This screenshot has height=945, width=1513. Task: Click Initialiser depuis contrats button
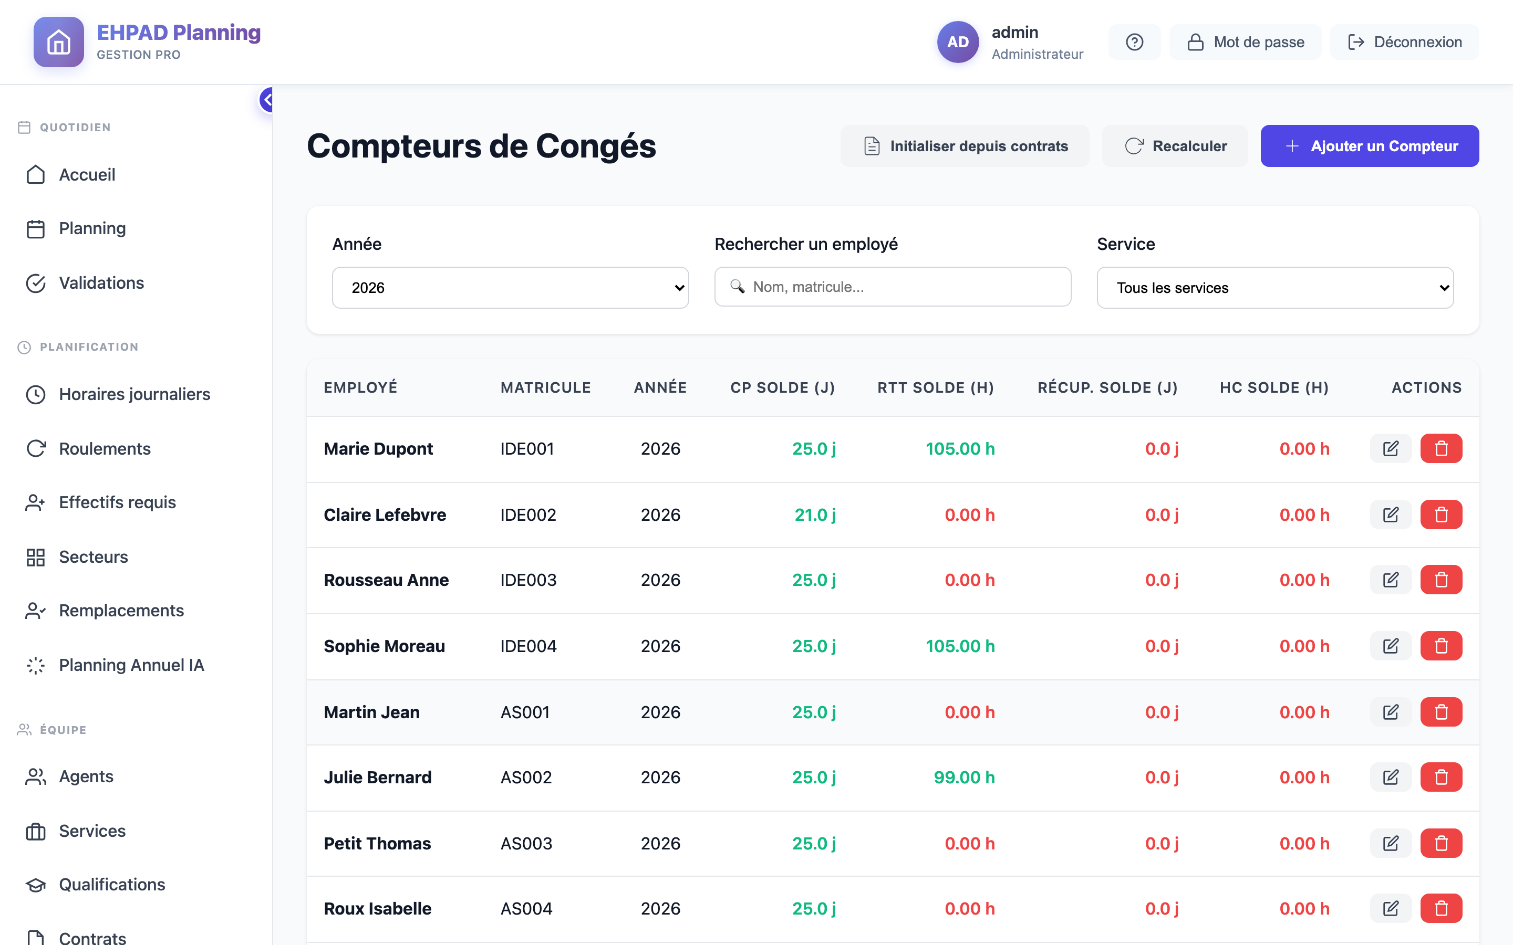point(964,145)
